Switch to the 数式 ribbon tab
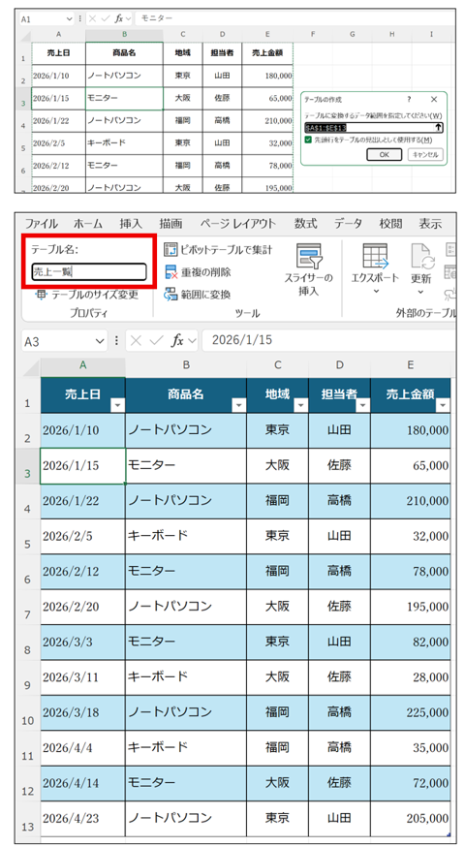 305,223
